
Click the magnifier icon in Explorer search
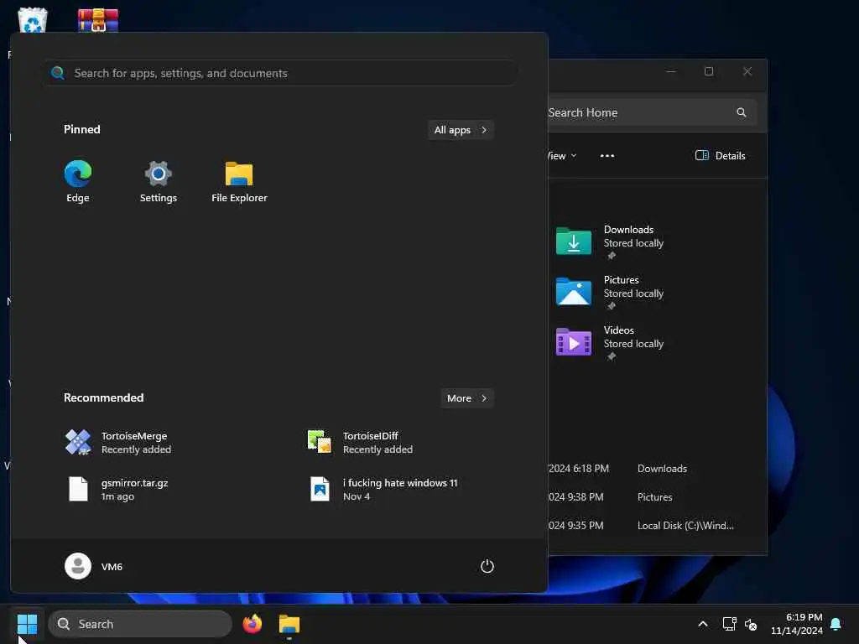point(742,112)
